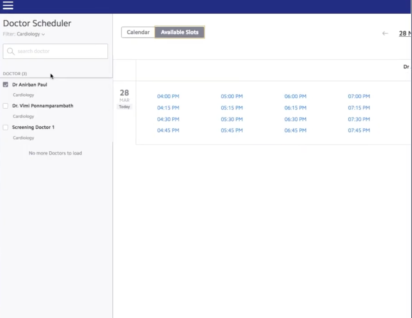Uncheck Dr Anirban Paul checkbox

tap(5, 84)
